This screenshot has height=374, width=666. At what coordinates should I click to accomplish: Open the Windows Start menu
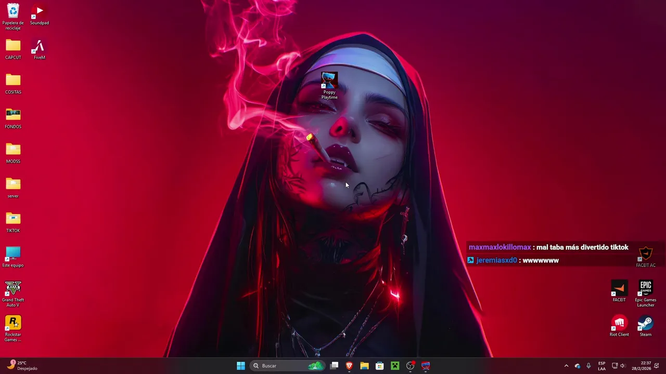[241, 366]
